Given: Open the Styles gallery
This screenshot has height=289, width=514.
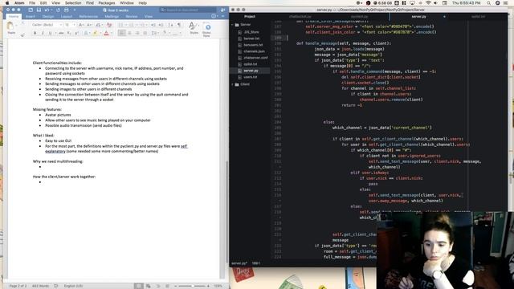Looking at the screenshot, I should 194,28.
